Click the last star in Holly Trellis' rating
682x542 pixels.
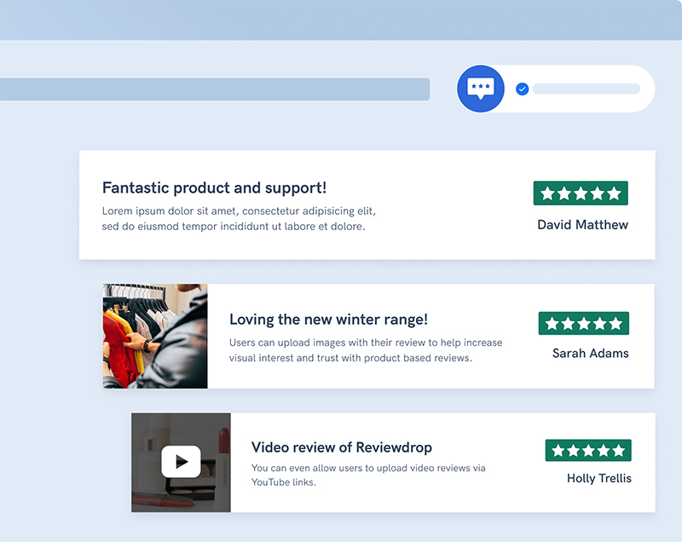click(x=620, y=451)
